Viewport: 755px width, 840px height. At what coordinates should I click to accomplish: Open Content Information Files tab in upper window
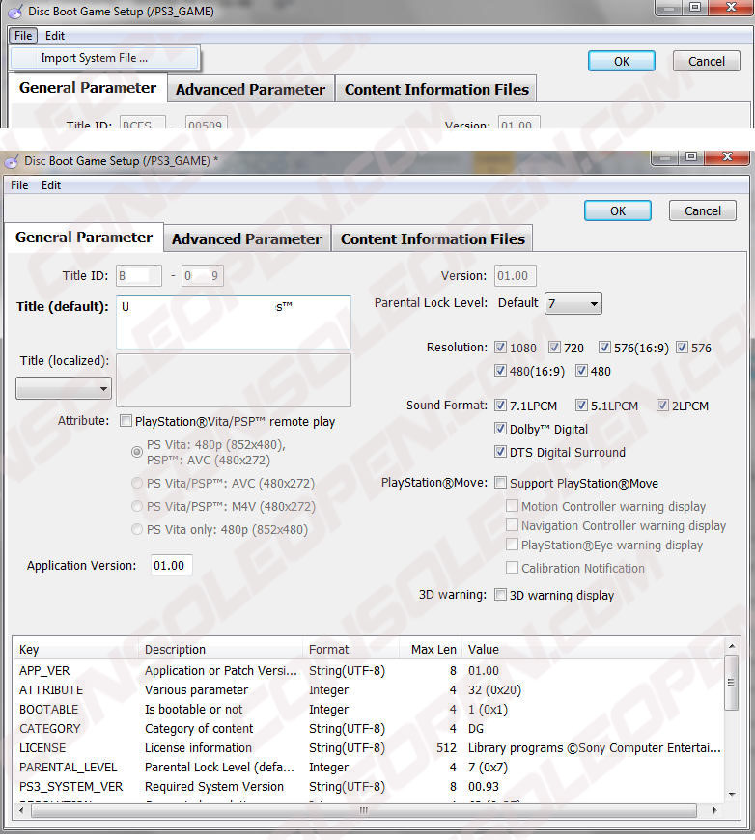click(436, 90)
